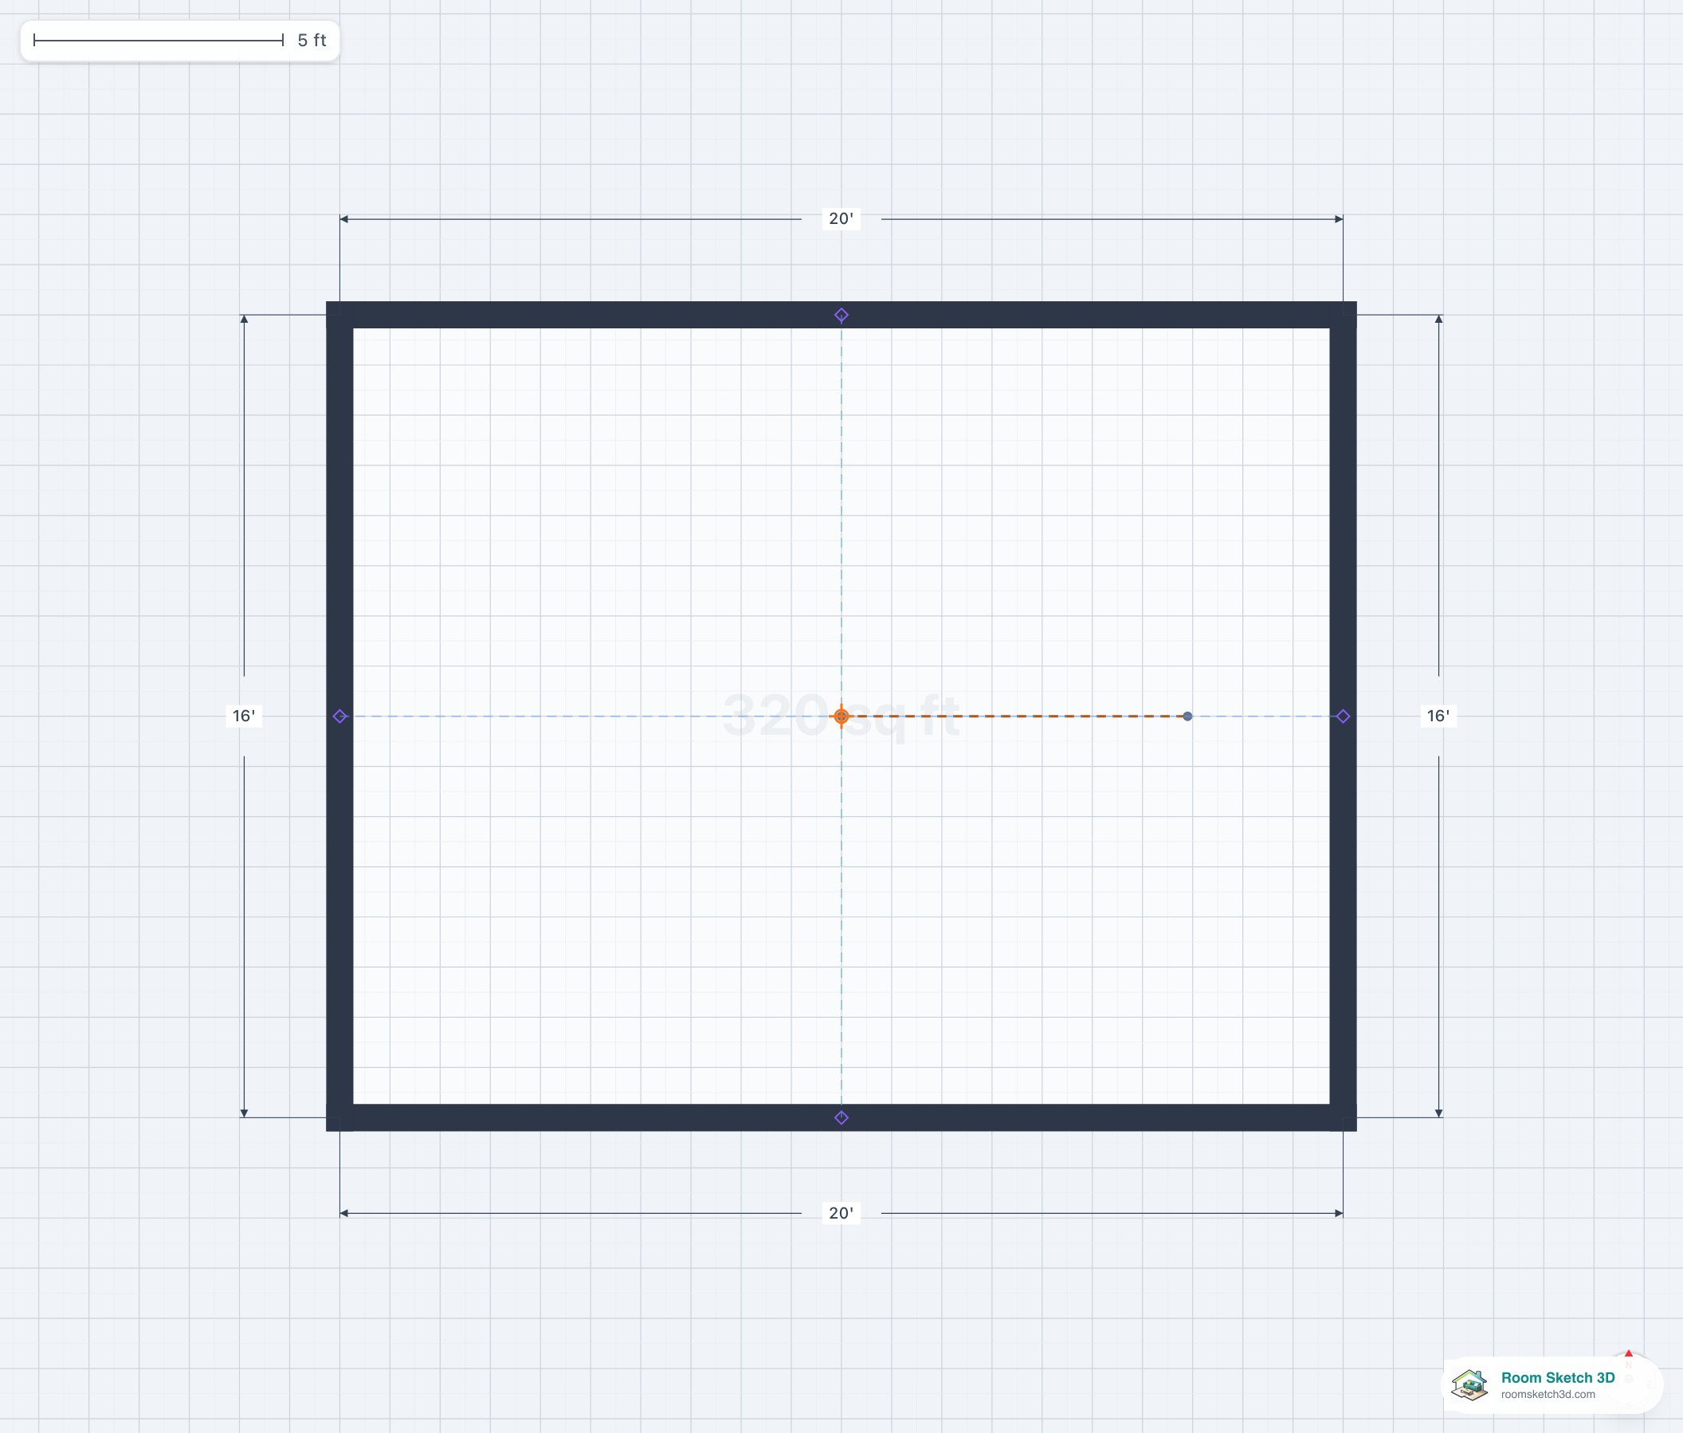Click the Room Sketch 3D title text
This screenshot has width=1683, height=1433.
click(1558, 1377)
